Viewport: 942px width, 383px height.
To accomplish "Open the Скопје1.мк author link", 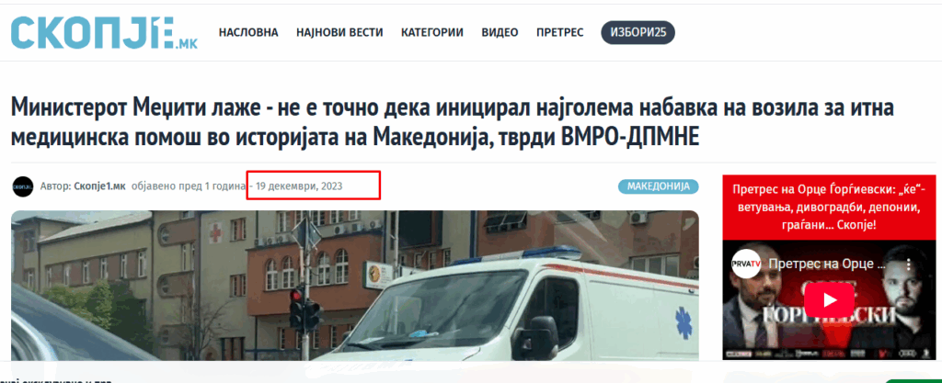I will [99, 186].
